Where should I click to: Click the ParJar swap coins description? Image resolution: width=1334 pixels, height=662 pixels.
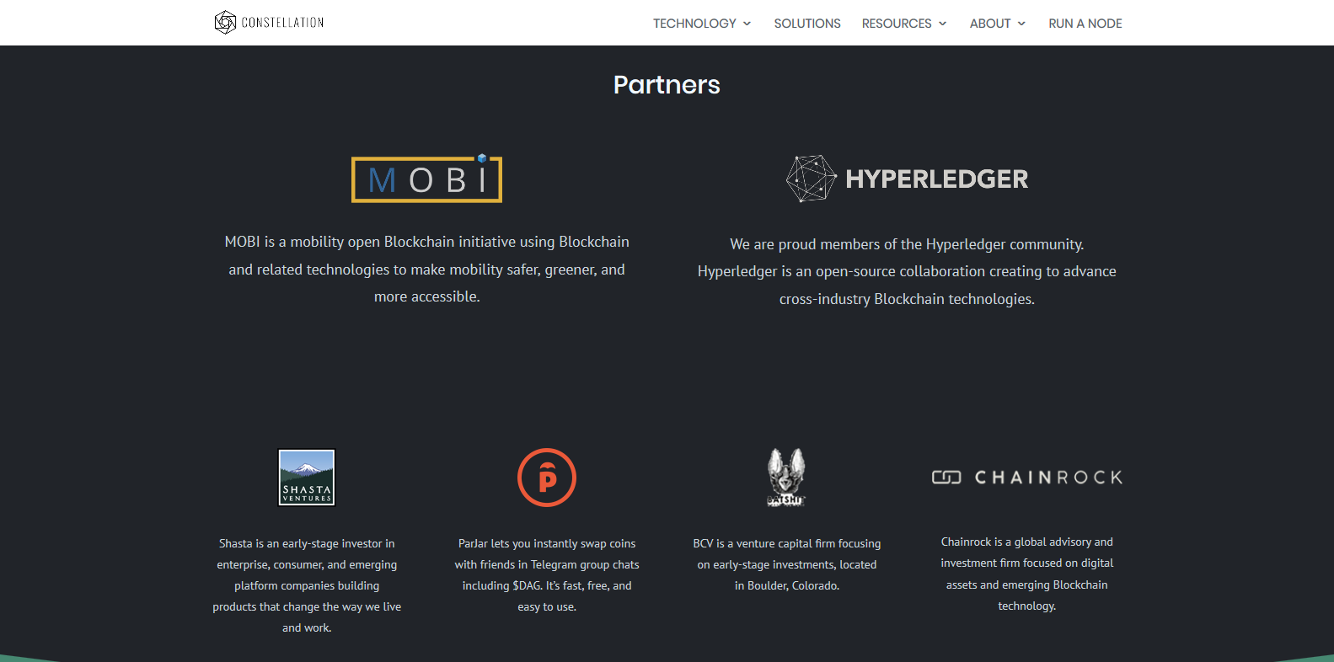[547, 575]
